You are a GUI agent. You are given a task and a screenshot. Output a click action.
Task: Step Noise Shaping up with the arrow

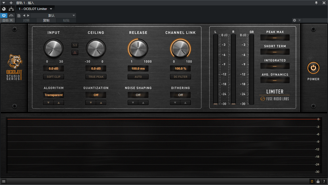(x=143, y=103)
